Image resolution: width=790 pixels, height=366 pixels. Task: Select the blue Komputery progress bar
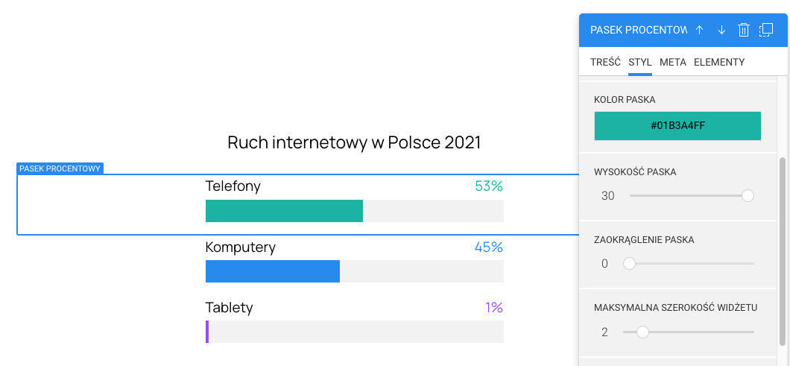tap(273, 271)
